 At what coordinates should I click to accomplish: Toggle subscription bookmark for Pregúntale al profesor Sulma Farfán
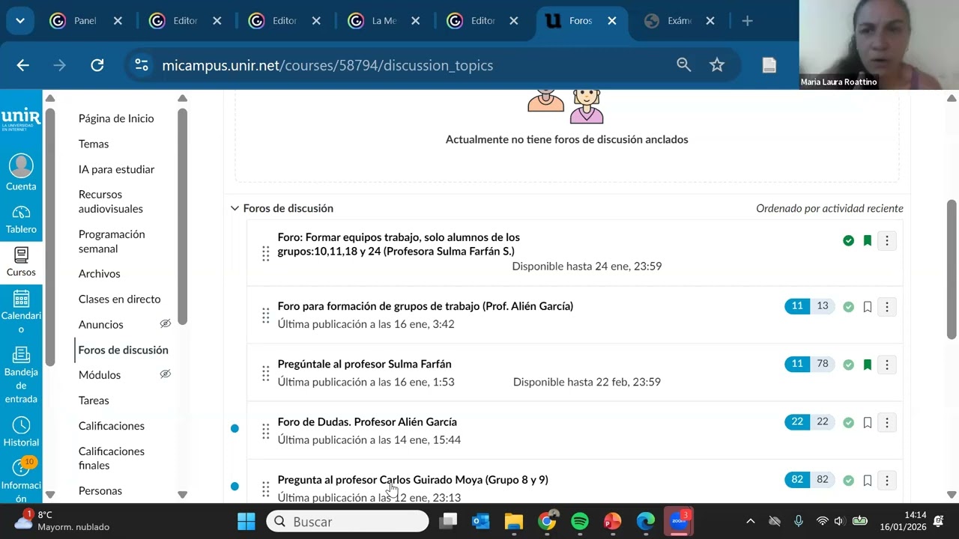click(x=868, y=365)
